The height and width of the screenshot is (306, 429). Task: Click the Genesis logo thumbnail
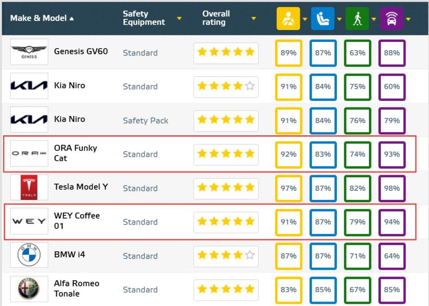[29, 52]
